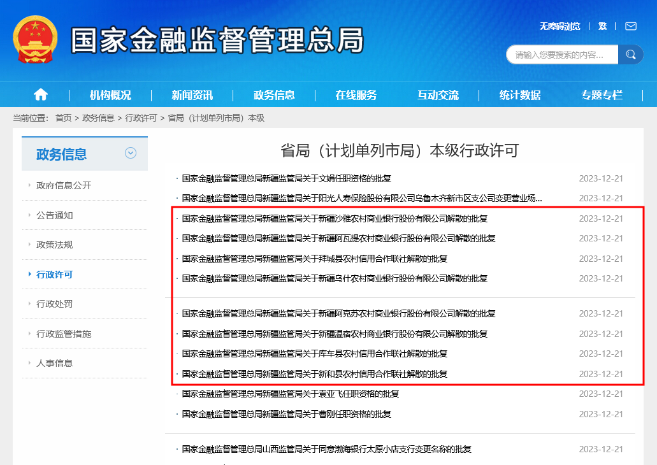Open the 渤海银行太原小店支行 notice
Viewport: 657px width, 465px height.
click(327, 449)
